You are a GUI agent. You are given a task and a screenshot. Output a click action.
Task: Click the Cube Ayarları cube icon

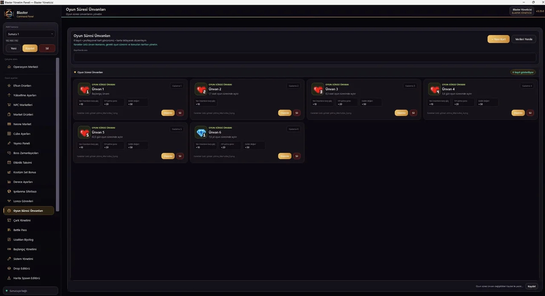pos(9,134)
